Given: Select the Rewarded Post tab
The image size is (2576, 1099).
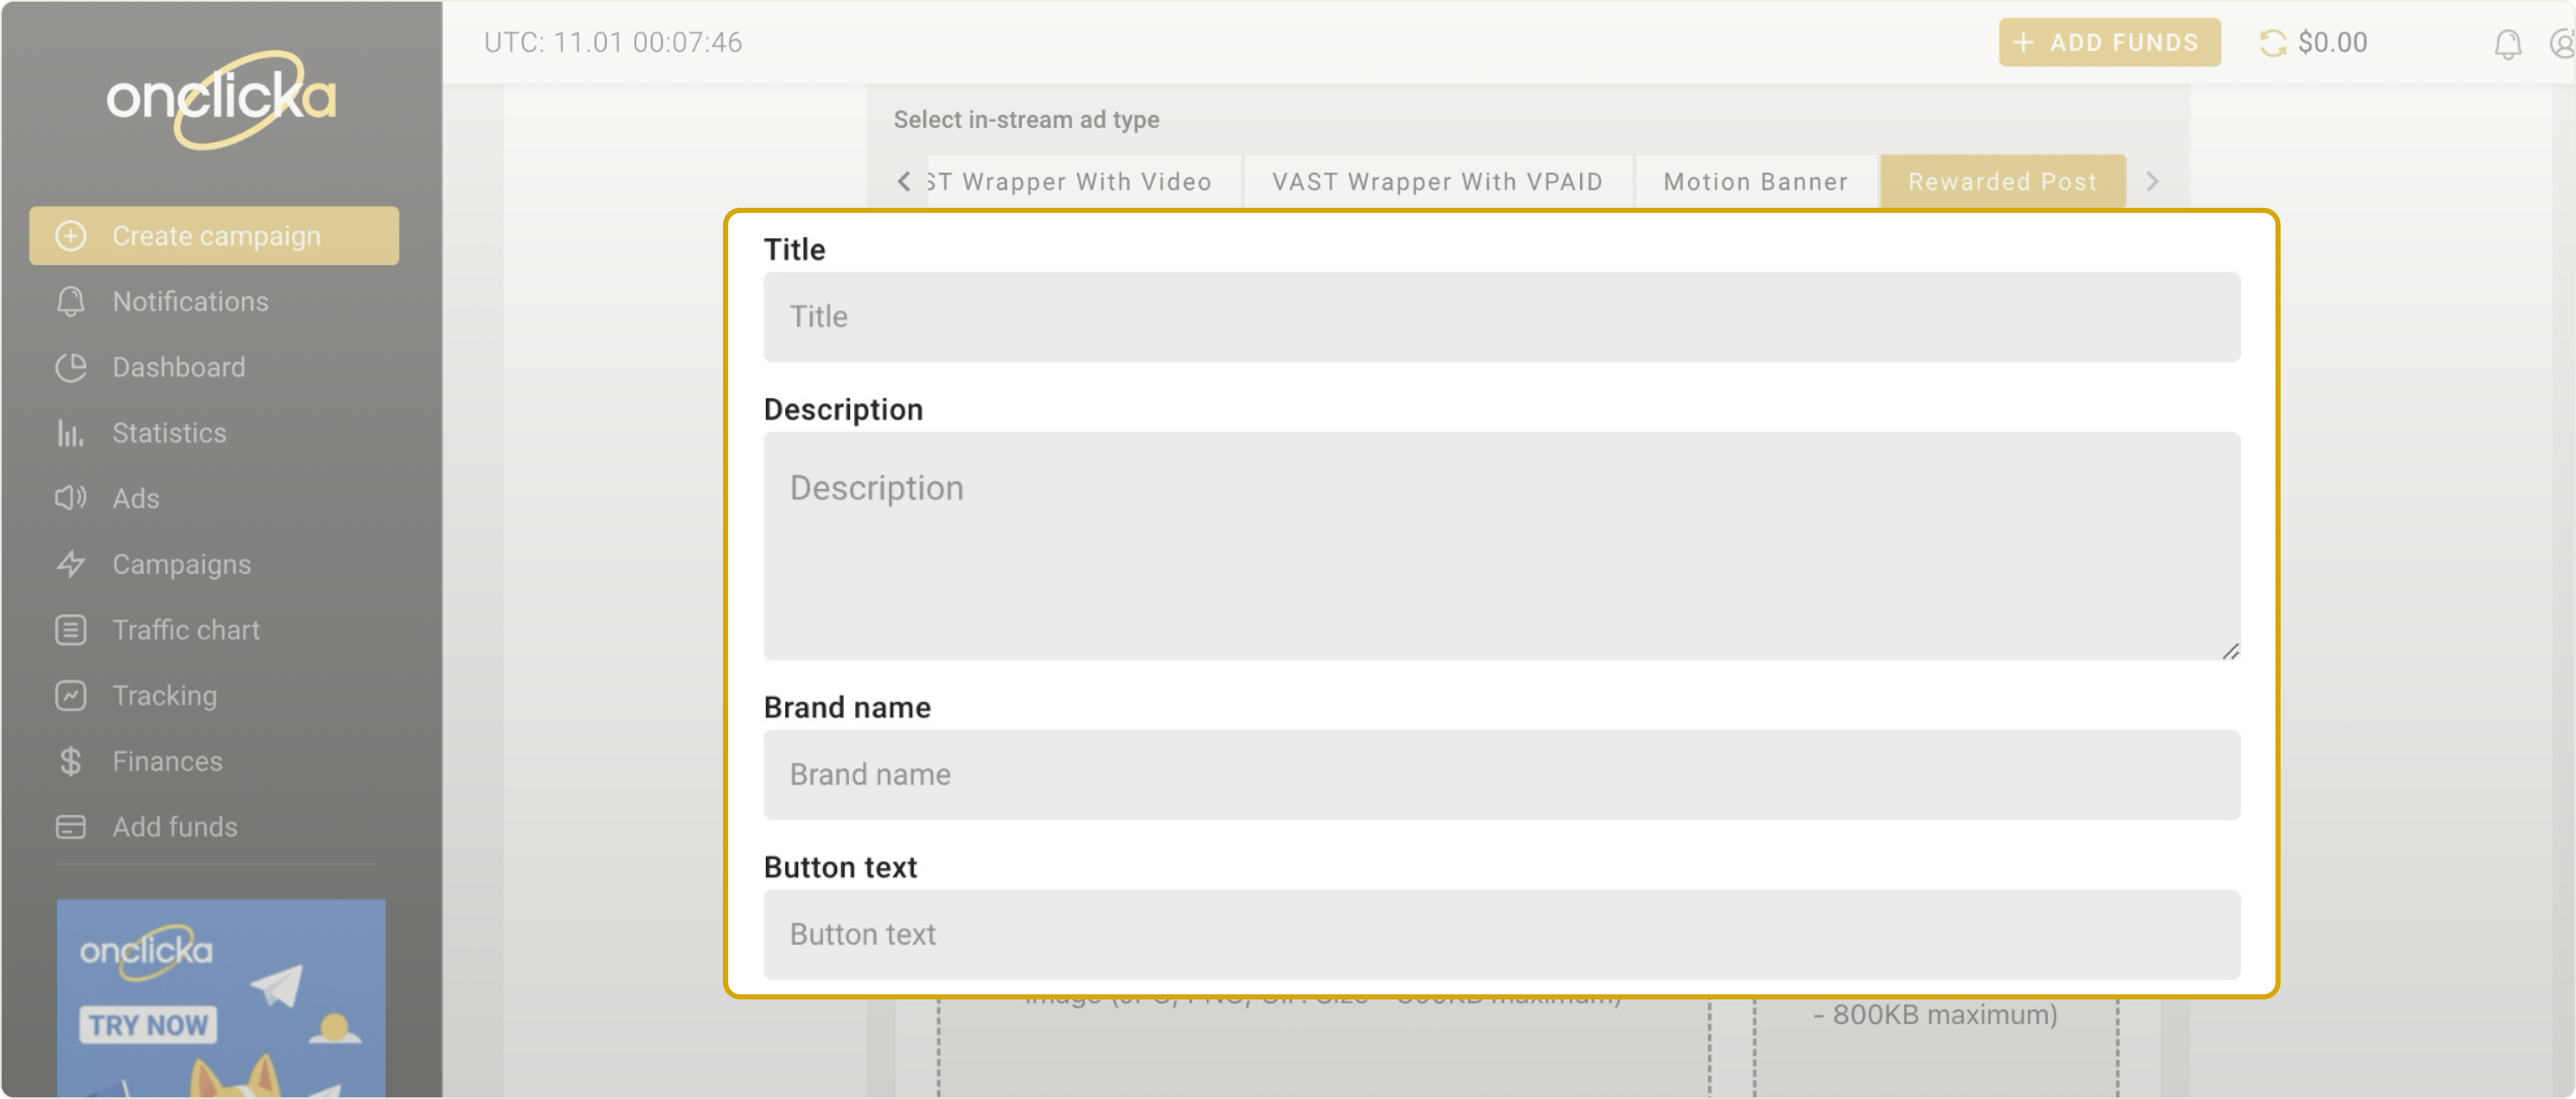Looking at the screenshot, I should [x=2002, y=182].
